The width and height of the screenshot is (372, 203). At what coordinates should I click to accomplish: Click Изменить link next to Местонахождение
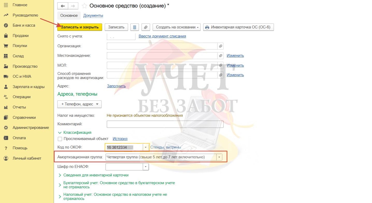(x=235, y=56)
